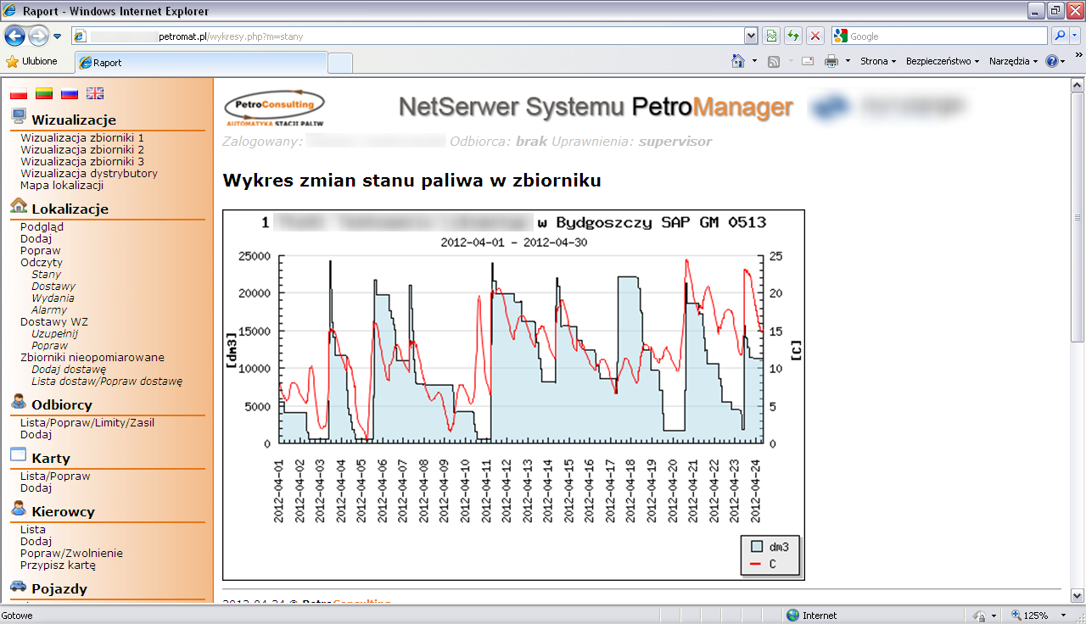Open the Print options dropdown arrow
Screen dimensions: 1086x624
coord(848,61)
